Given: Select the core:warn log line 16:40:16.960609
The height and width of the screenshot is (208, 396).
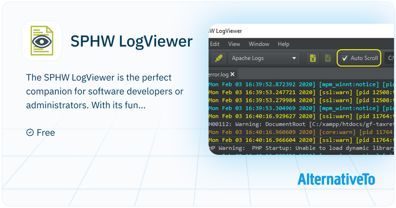Looking at the screenshot, I should click(x=301, y=132).
